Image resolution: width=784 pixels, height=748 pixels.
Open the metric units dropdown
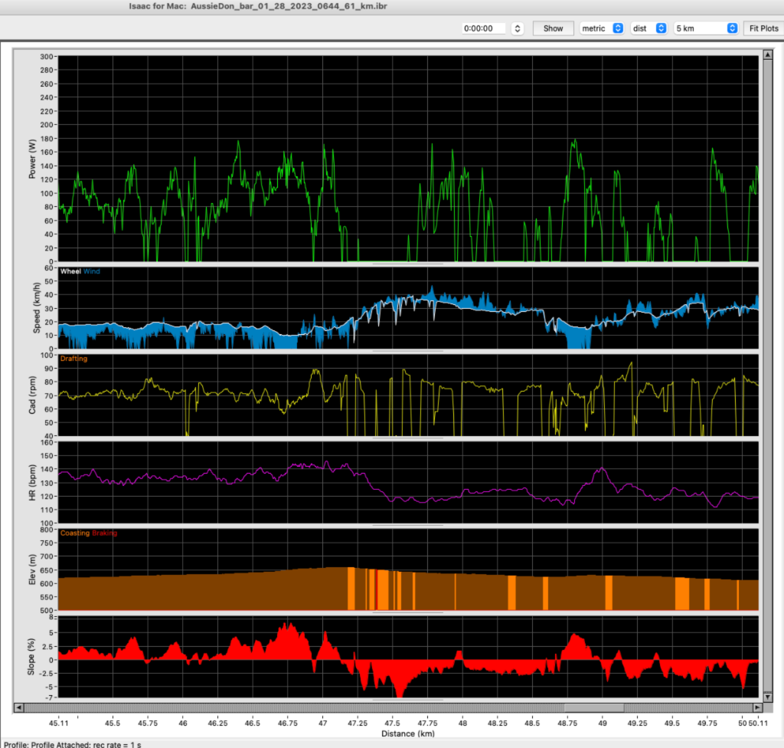[601, 28]
